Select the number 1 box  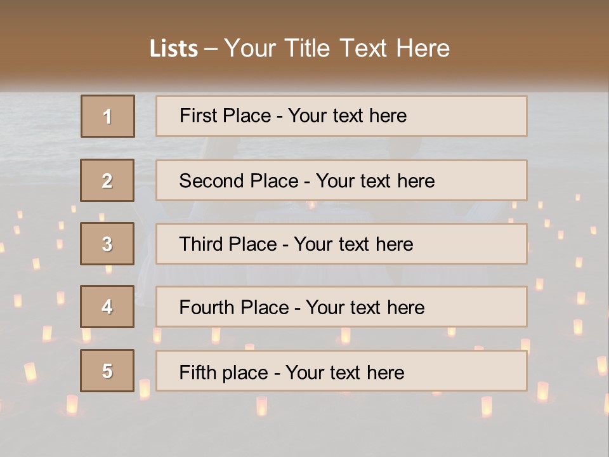point(108,116)
